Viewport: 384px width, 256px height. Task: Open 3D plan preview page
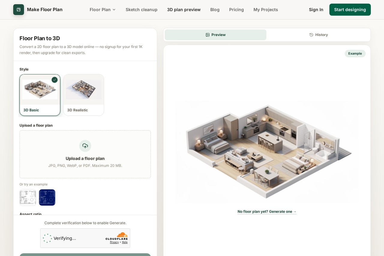pyautogui.click(x=184, y=10)
